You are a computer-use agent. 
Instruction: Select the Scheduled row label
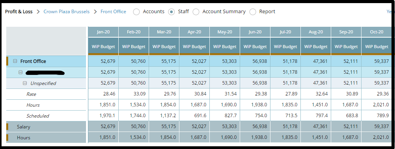[x=38, y=116]
